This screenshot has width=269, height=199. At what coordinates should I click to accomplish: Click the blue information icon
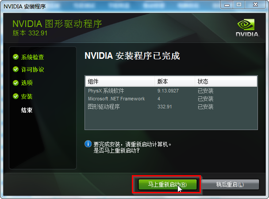pos(88,144)
